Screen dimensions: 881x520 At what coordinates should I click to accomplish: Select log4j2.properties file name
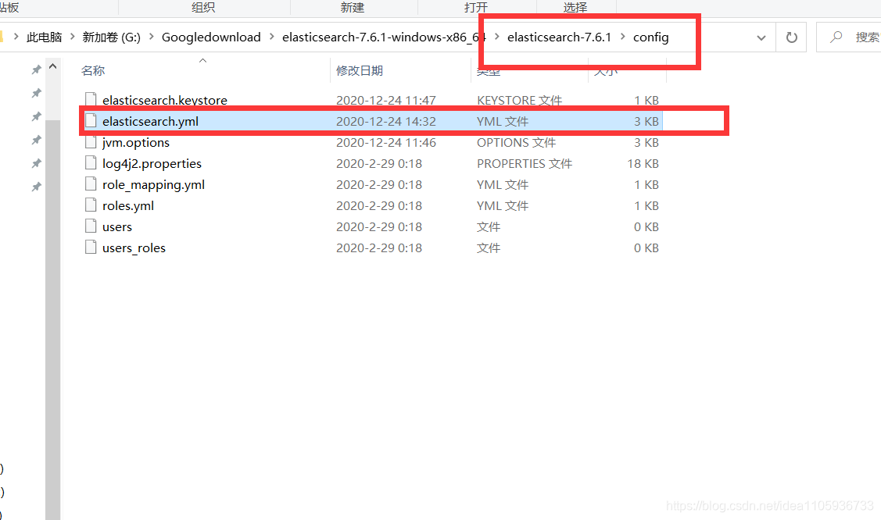[152, 163]
